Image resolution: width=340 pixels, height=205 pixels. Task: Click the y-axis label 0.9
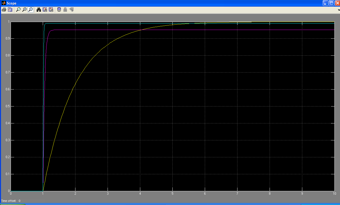[x=7, y=39]
